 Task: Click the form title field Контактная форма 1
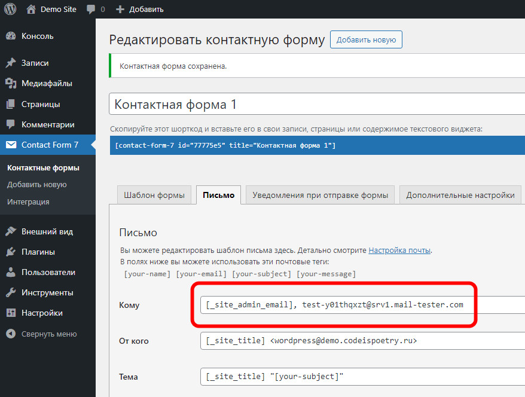[x=317, y=104]
